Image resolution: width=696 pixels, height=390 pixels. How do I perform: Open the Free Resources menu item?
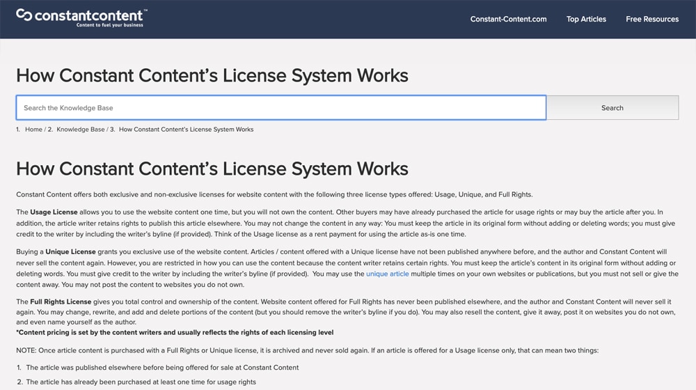652,19
